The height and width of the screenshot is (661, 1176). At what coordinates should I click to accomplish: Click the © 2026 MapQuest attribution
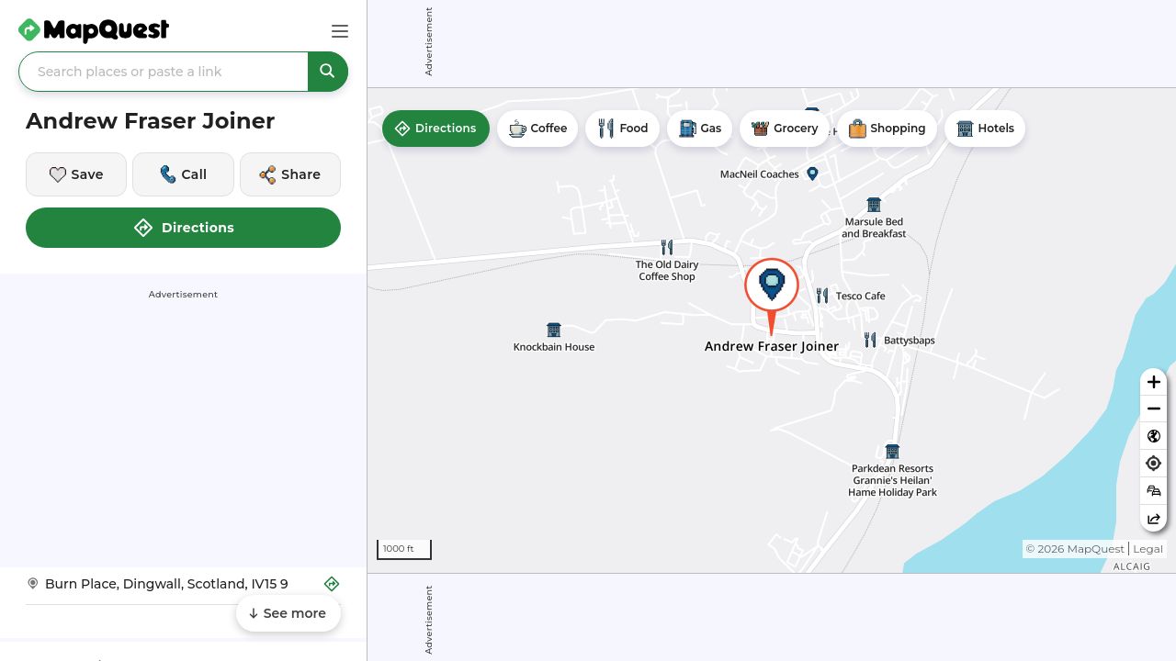[x=1075, y=549]
